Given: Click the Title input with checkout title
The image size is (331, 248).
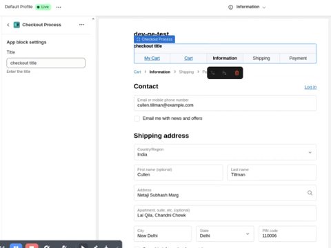Looking at the screenshot, I should [46, 63].
